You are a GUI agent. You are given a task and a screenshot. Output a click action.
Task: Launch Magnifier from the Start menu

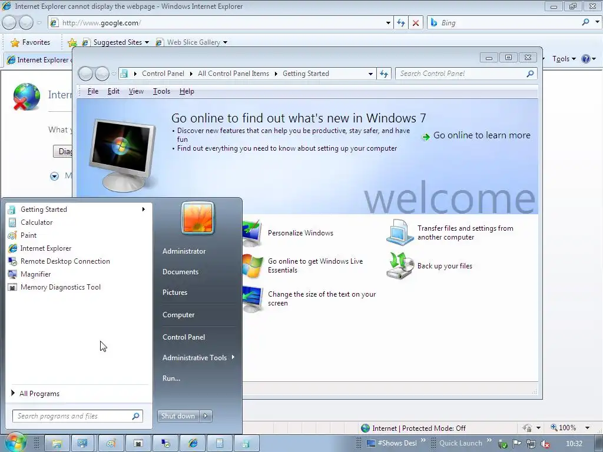[79, 274]
